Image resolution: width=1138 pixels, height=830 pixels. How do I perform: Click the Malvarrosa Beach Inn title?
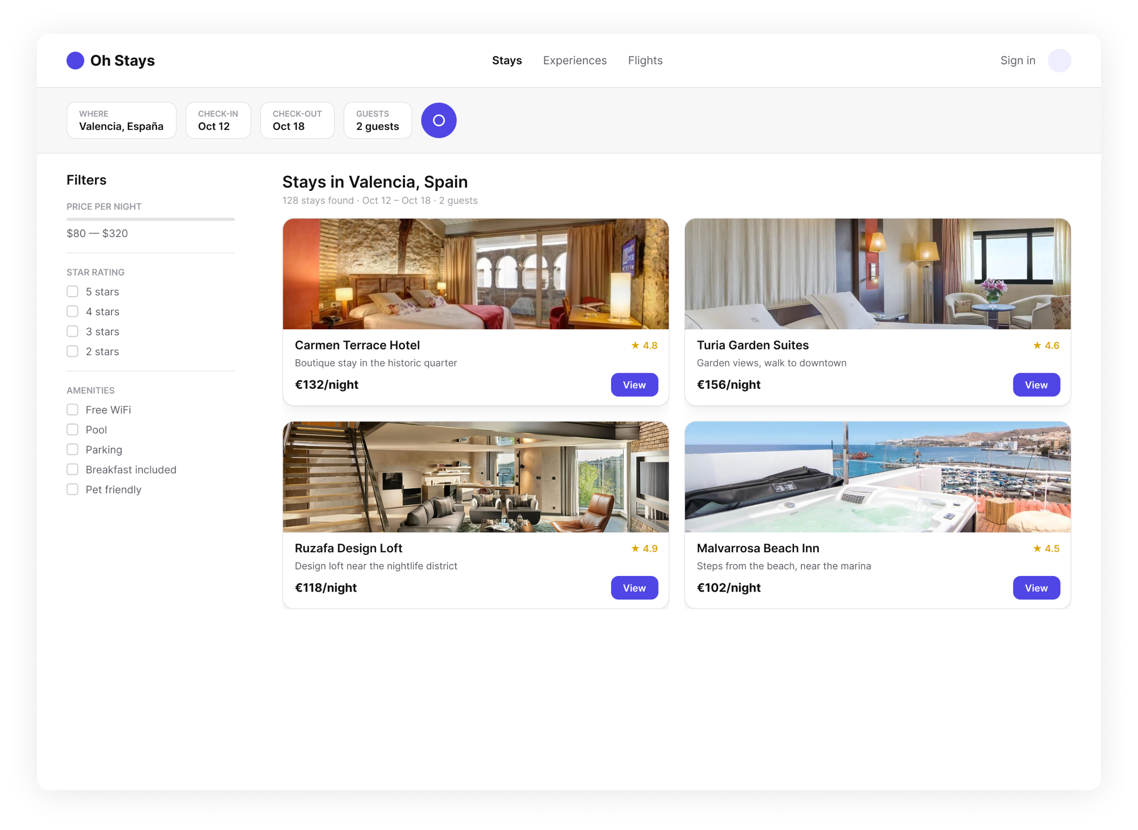tap(758, 548)
